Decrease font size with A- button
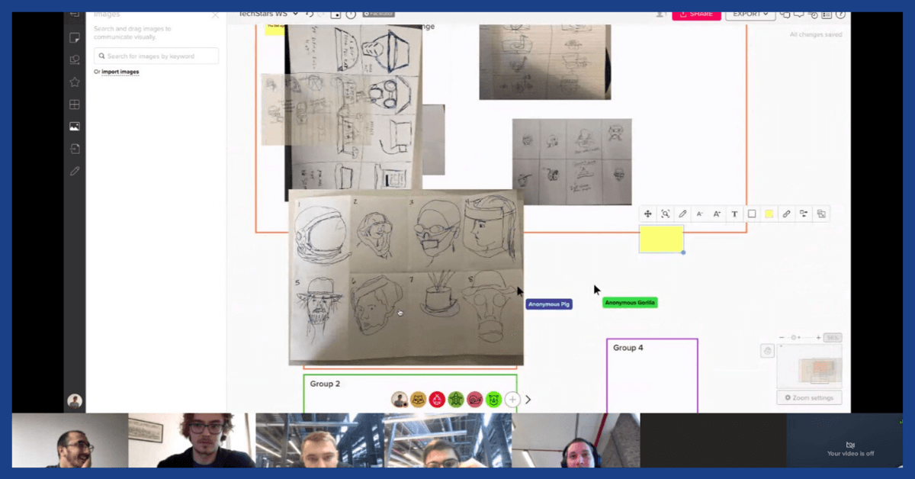 click(700, 214)
